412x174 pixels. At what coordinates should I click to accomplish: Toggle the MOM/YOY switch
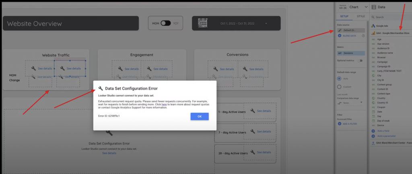(x=165, y=23)
